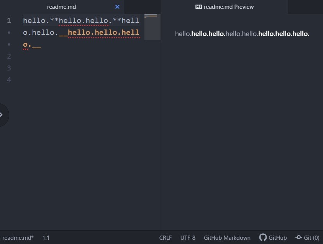Click the orange bold text on second wrapped line
This screenshot has height=244, width=323.
click(x=103, y=33)
